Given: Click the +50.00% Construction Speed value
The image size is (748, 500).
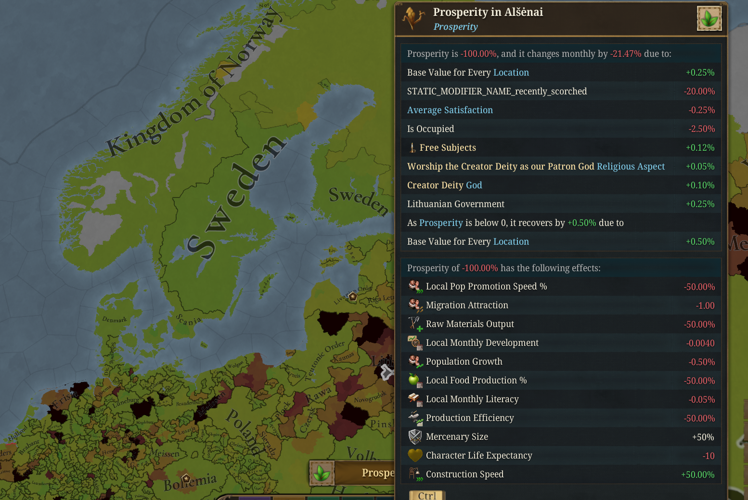Looking at the screenshot, I should click(698, 474).
